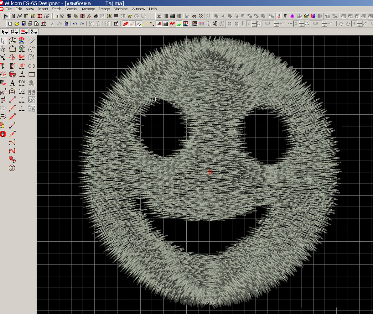Open the Machine menu
The image size is (373, 314).
pos(121,9)
